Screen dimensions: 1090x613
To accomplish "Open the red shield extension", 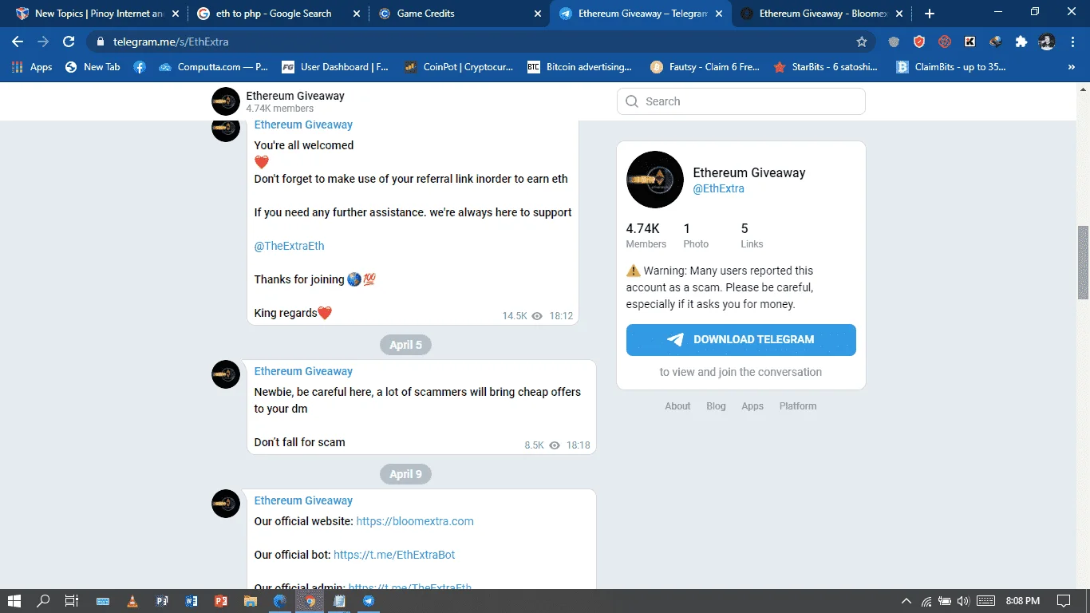I will pos(919,42).
